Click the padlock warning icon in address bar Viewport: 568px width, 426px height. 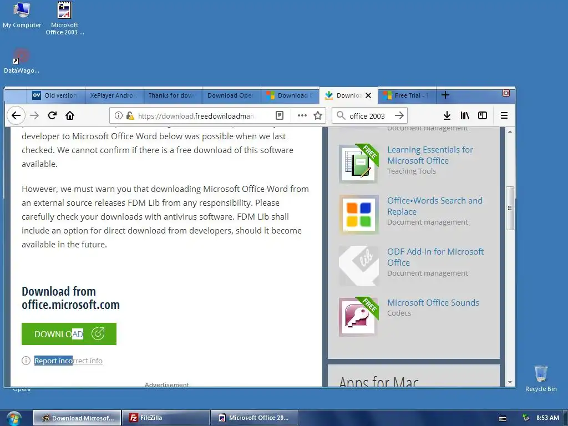pyautogui.click(x=130, y=115)
